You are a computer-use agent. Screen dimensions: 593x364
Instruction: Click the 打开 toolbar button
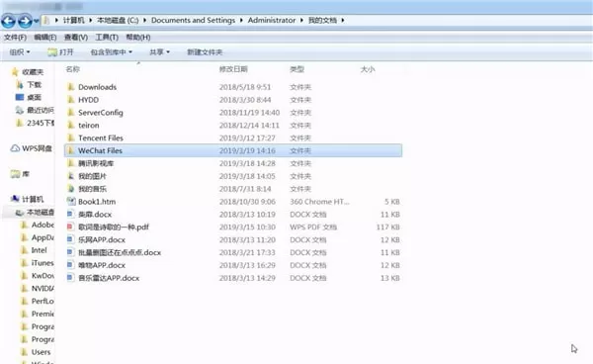click(x=60, y=52)
